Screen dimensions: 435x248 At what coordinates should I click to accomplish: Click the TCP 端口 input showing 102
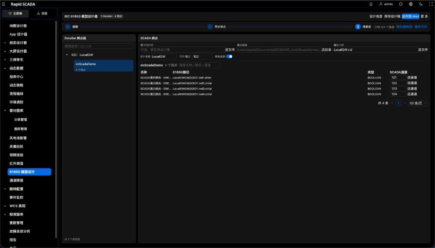202,56
